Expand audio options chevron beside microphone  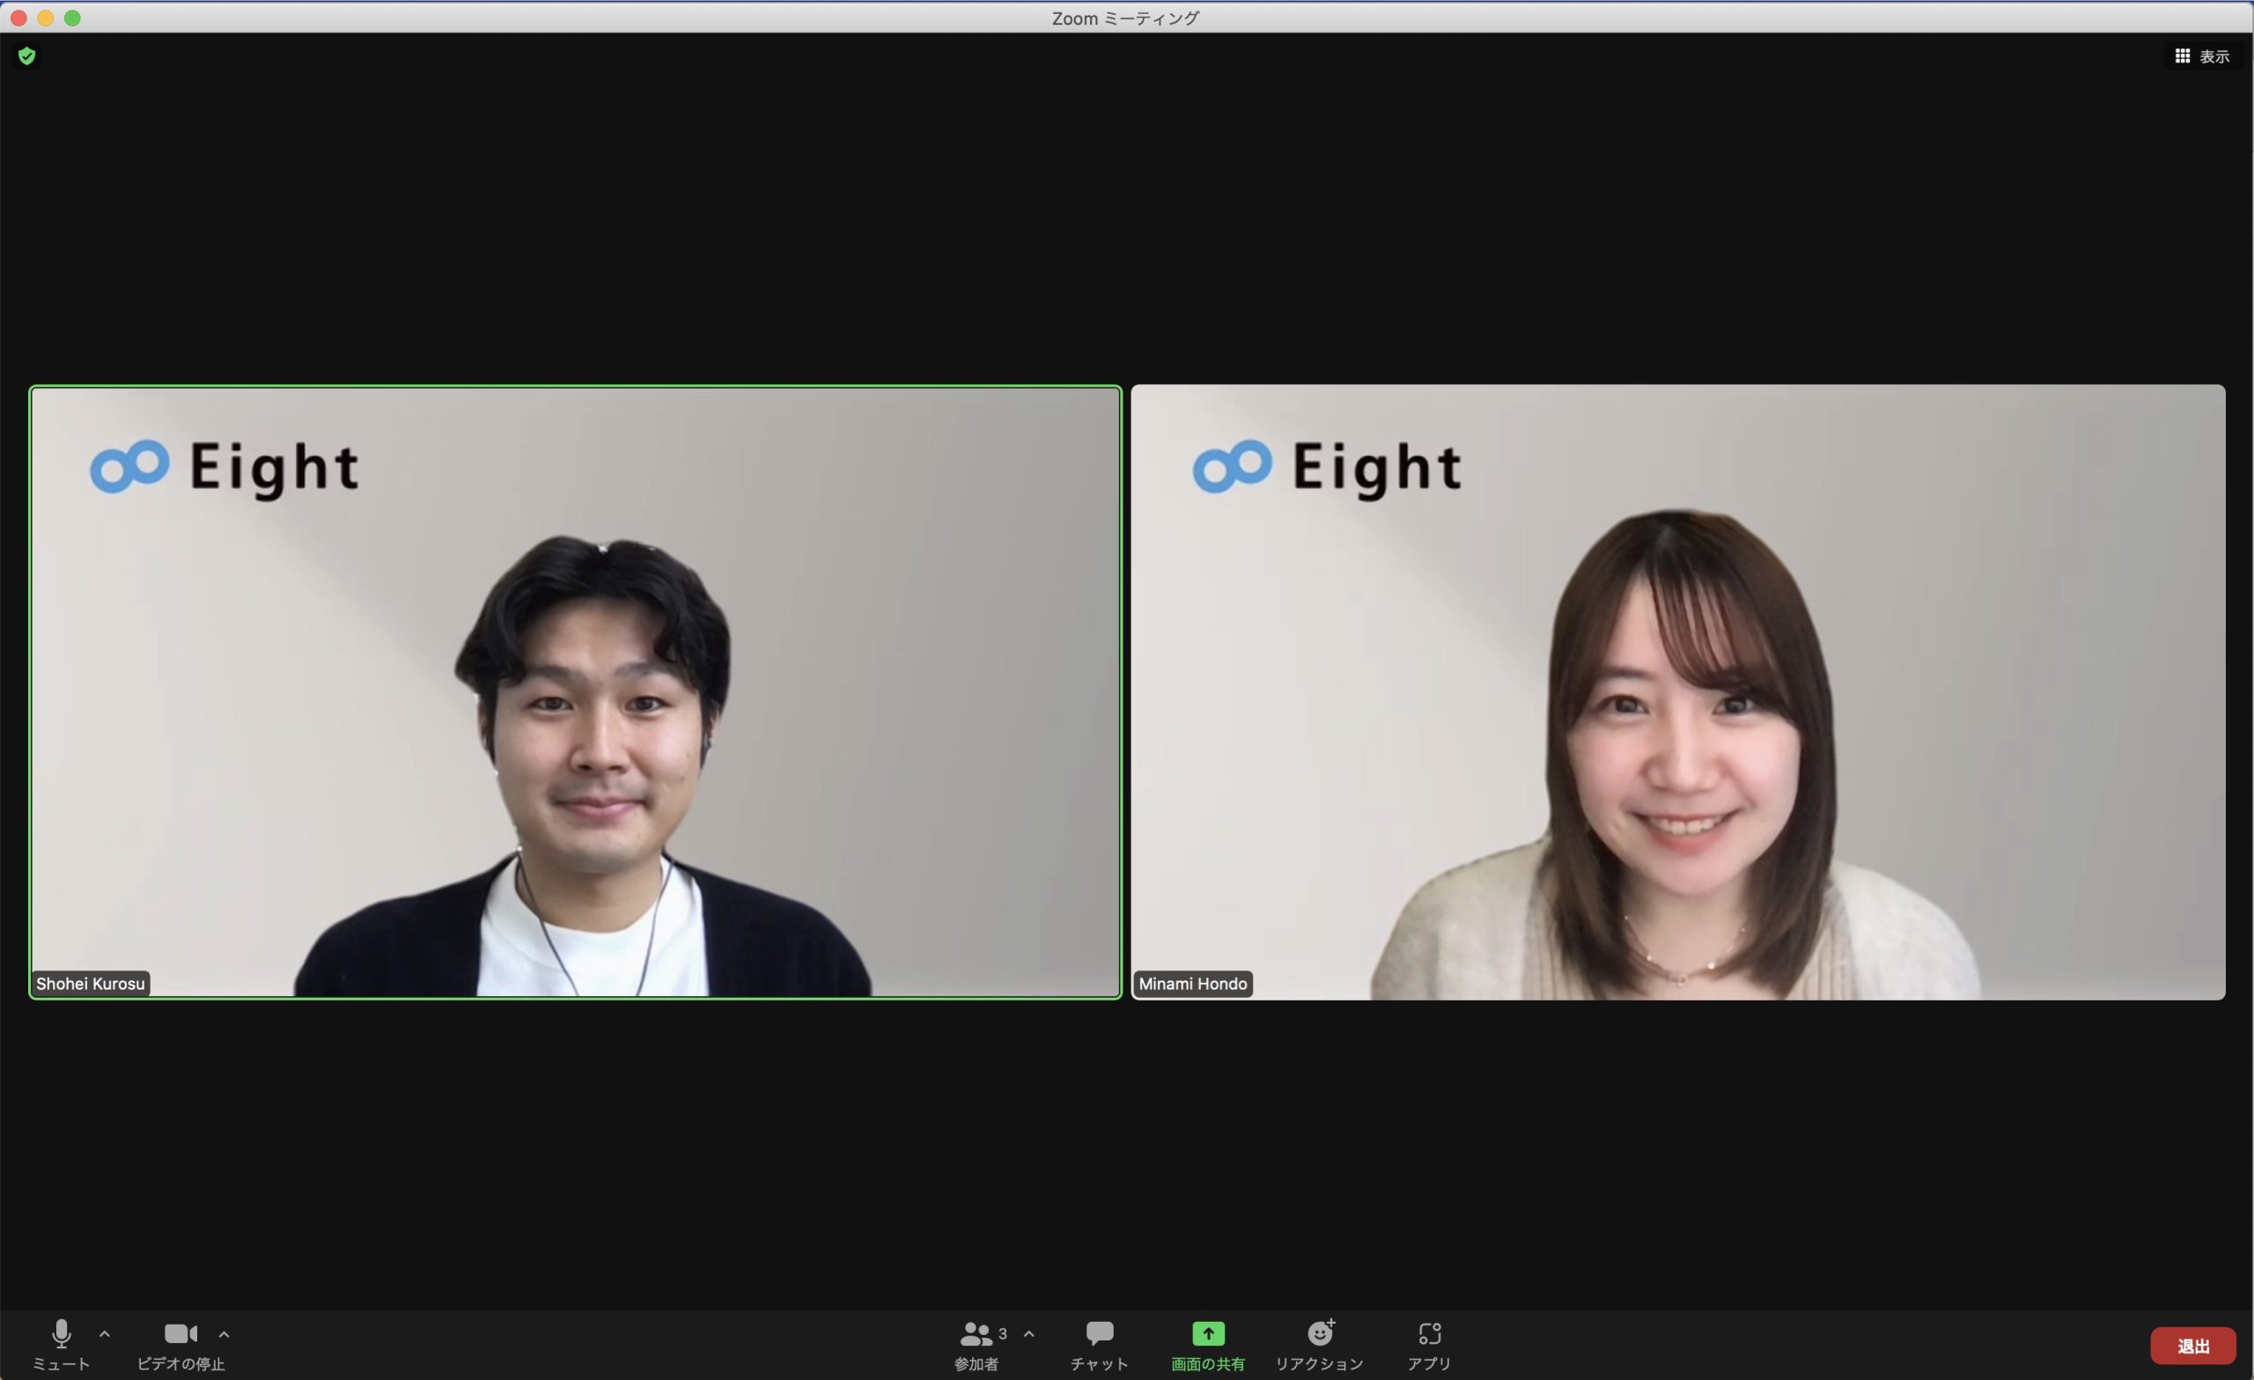tap(104, 1333)
